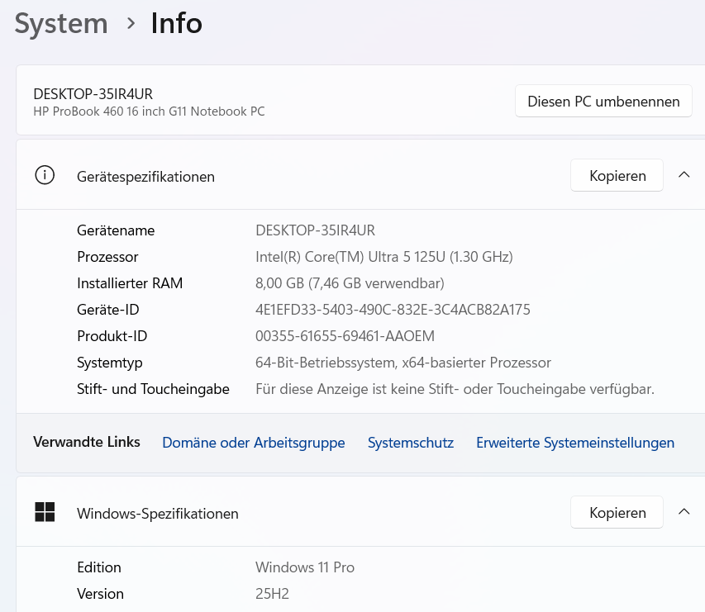Image resolution: width=705 pixels, height=612 pixels.
Task: Select the keine Stift- oder Toucheingabe verfügbar text
Action: (455, 389)
